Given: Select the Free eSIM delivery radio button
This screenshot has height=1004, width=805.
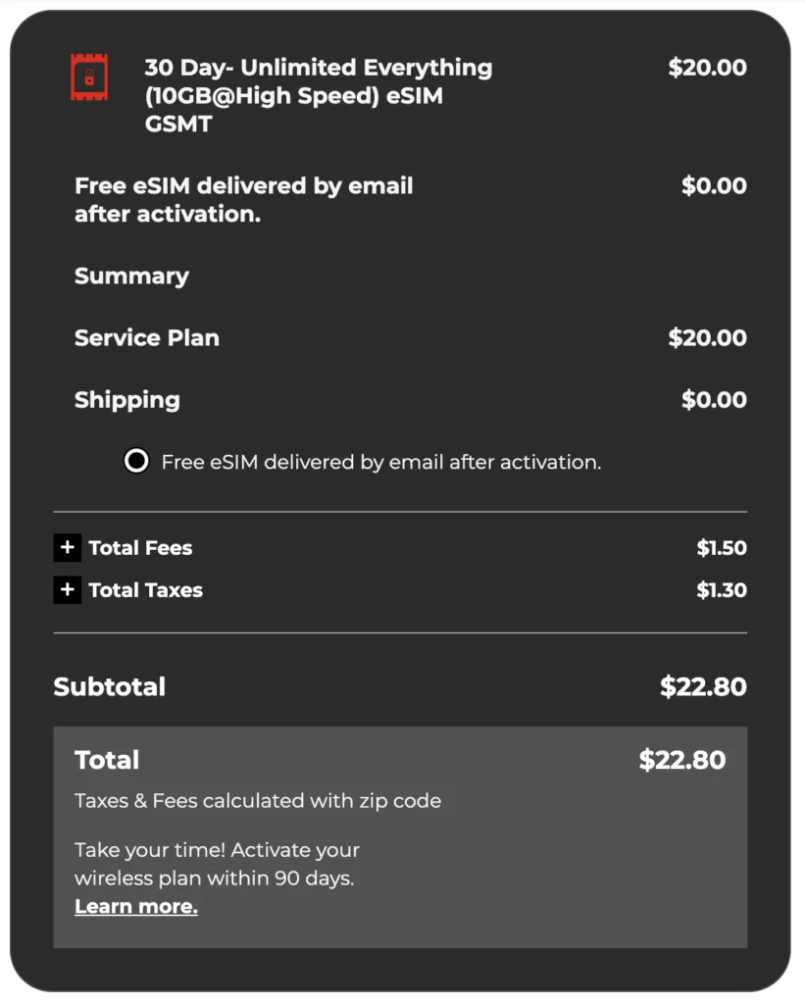Looking at the screenshot, I should tap(136, 461).
